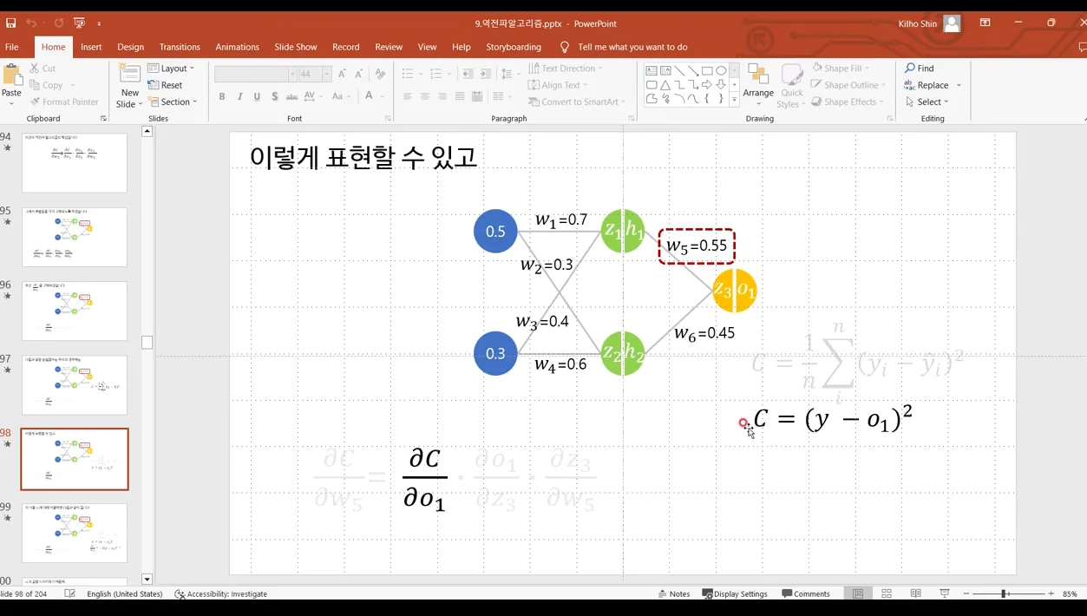Open the Replace dropdown arrow
This screenshot has width=1087, height=616.
pos(959,85)
